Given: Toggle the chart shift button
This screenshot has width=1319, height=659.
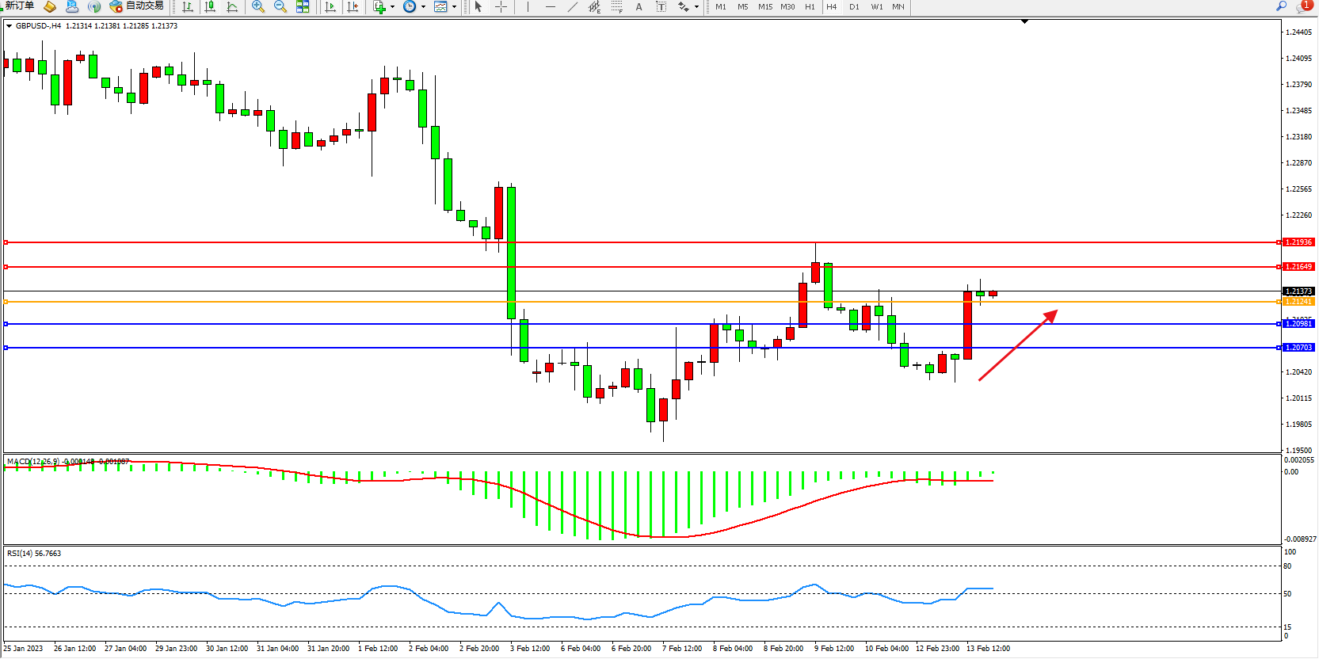Looking at the screenshot, I should pyautogui.click(x=353, y=6).
